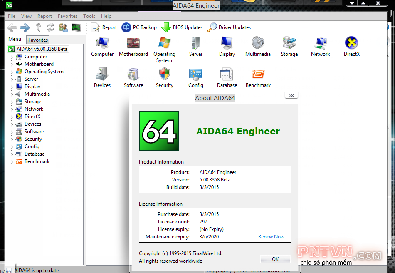The height and width of the screenshot is (273, 395).
Task: Check for BIOS Updates
Action: (182, 27)
